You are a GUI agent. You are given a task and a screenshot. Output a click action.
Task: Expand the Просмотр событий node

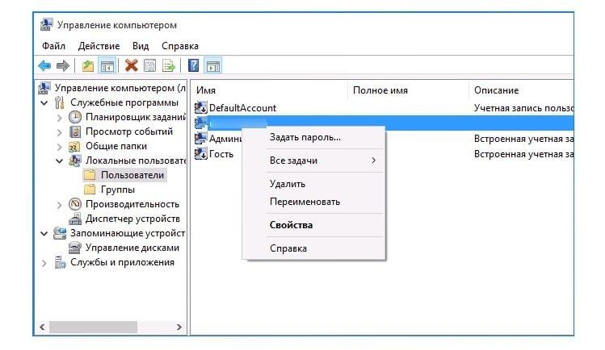[60, 132]
